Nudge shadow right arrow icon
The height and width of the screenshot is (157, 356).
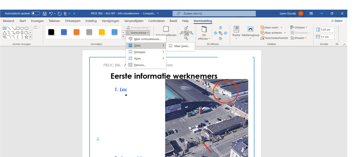pos(191,33)
